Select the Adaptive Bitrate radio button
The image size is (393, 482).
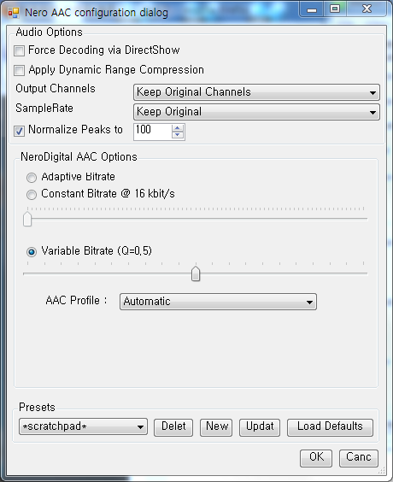click(32, 178)
